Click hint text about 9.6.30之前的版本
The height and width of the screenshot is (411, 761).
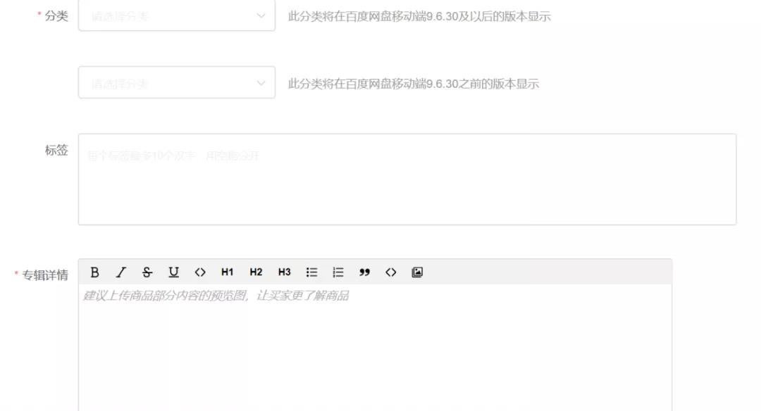coord(414,84)
